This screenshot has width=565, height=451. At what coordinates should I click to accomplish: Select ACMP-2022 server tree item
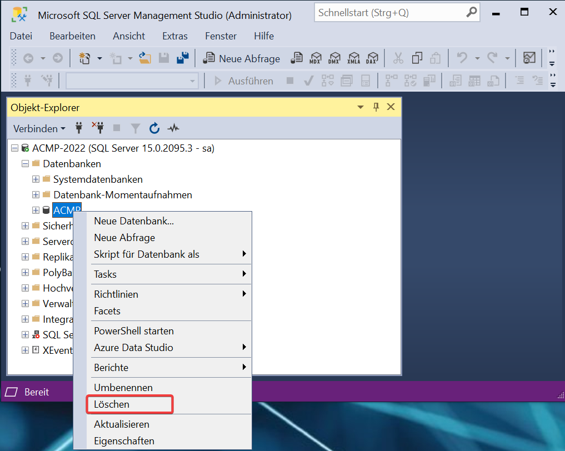[123, 148]
